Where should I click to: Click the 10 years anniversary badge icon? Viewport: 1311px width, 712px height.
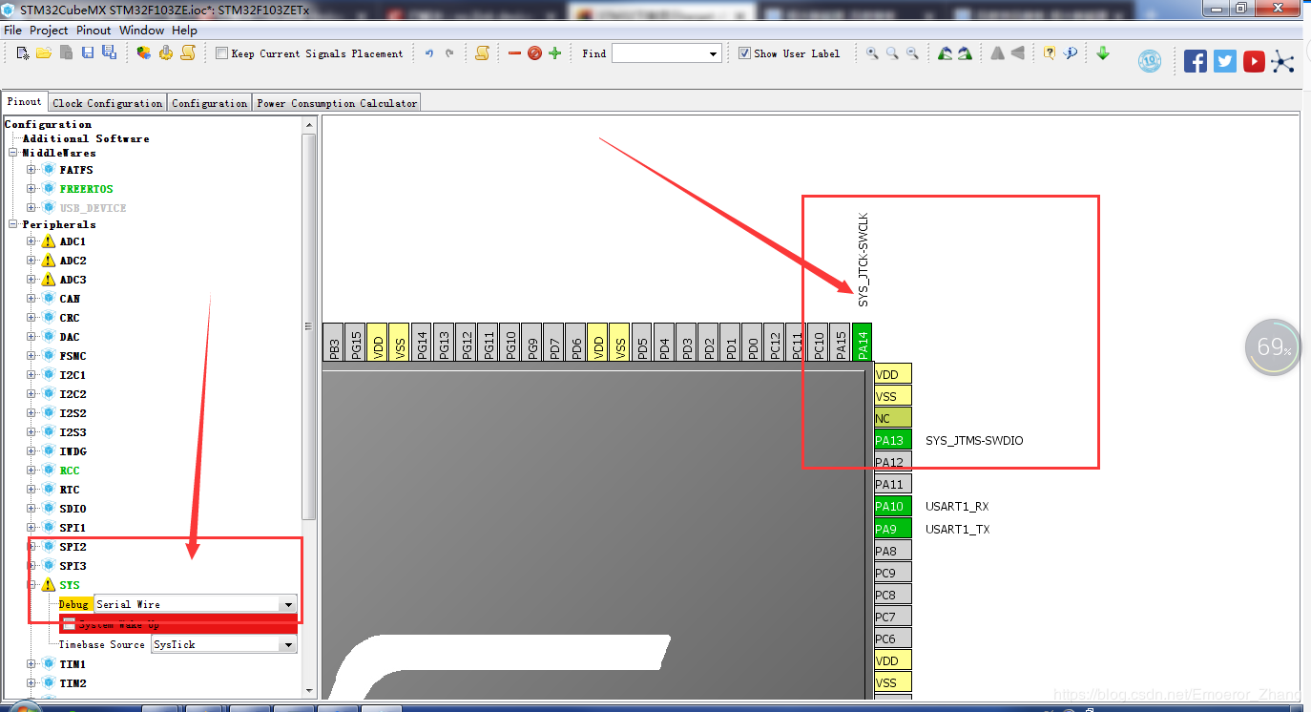pyautogui.click(x=1151, y=62)
